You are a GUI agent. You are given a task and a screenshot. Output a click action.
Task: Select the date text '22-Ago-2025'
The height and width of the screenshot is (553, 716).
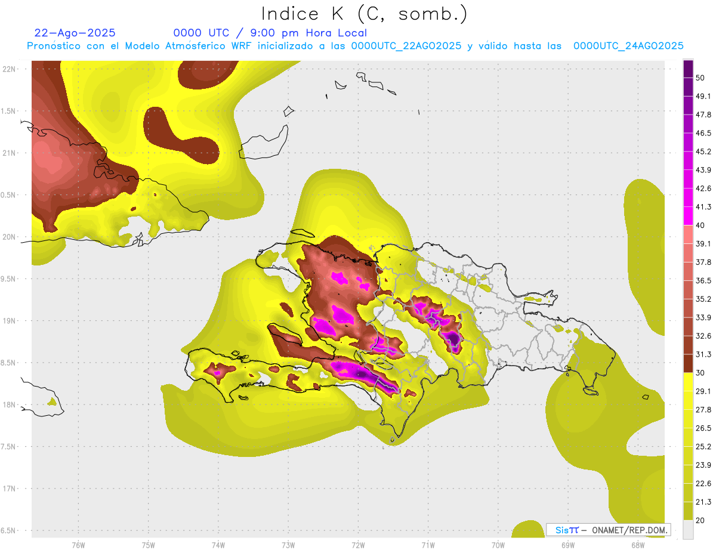tap(75, 33)
